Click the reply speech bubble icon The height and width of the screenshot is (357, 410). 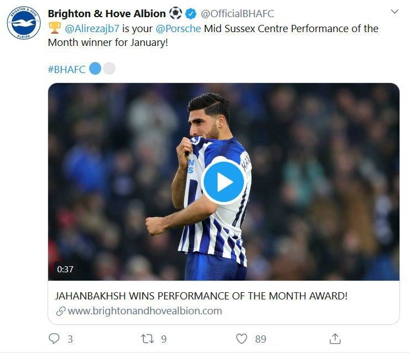point(54,339)
